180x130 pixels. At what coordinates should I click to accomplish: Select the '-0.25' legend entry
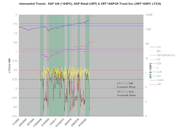tap(156, 72)
